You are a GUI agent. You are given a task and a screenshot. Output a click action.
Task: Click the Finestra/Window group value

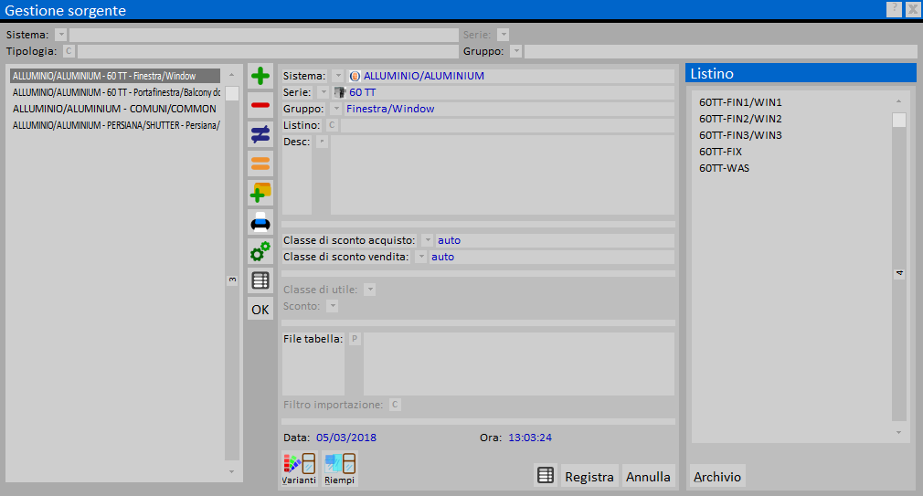[x=390, y=109]
